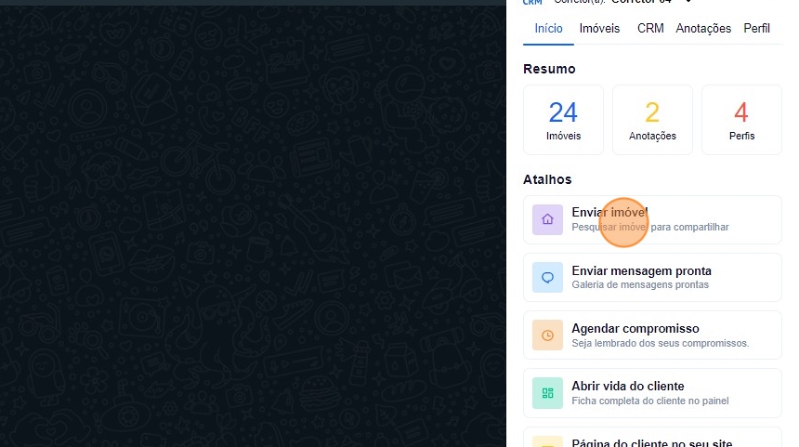Screen dimensions: 799x447
Task: Open the Abrir vida do cliente shortcut
Action: coord(652,393)
